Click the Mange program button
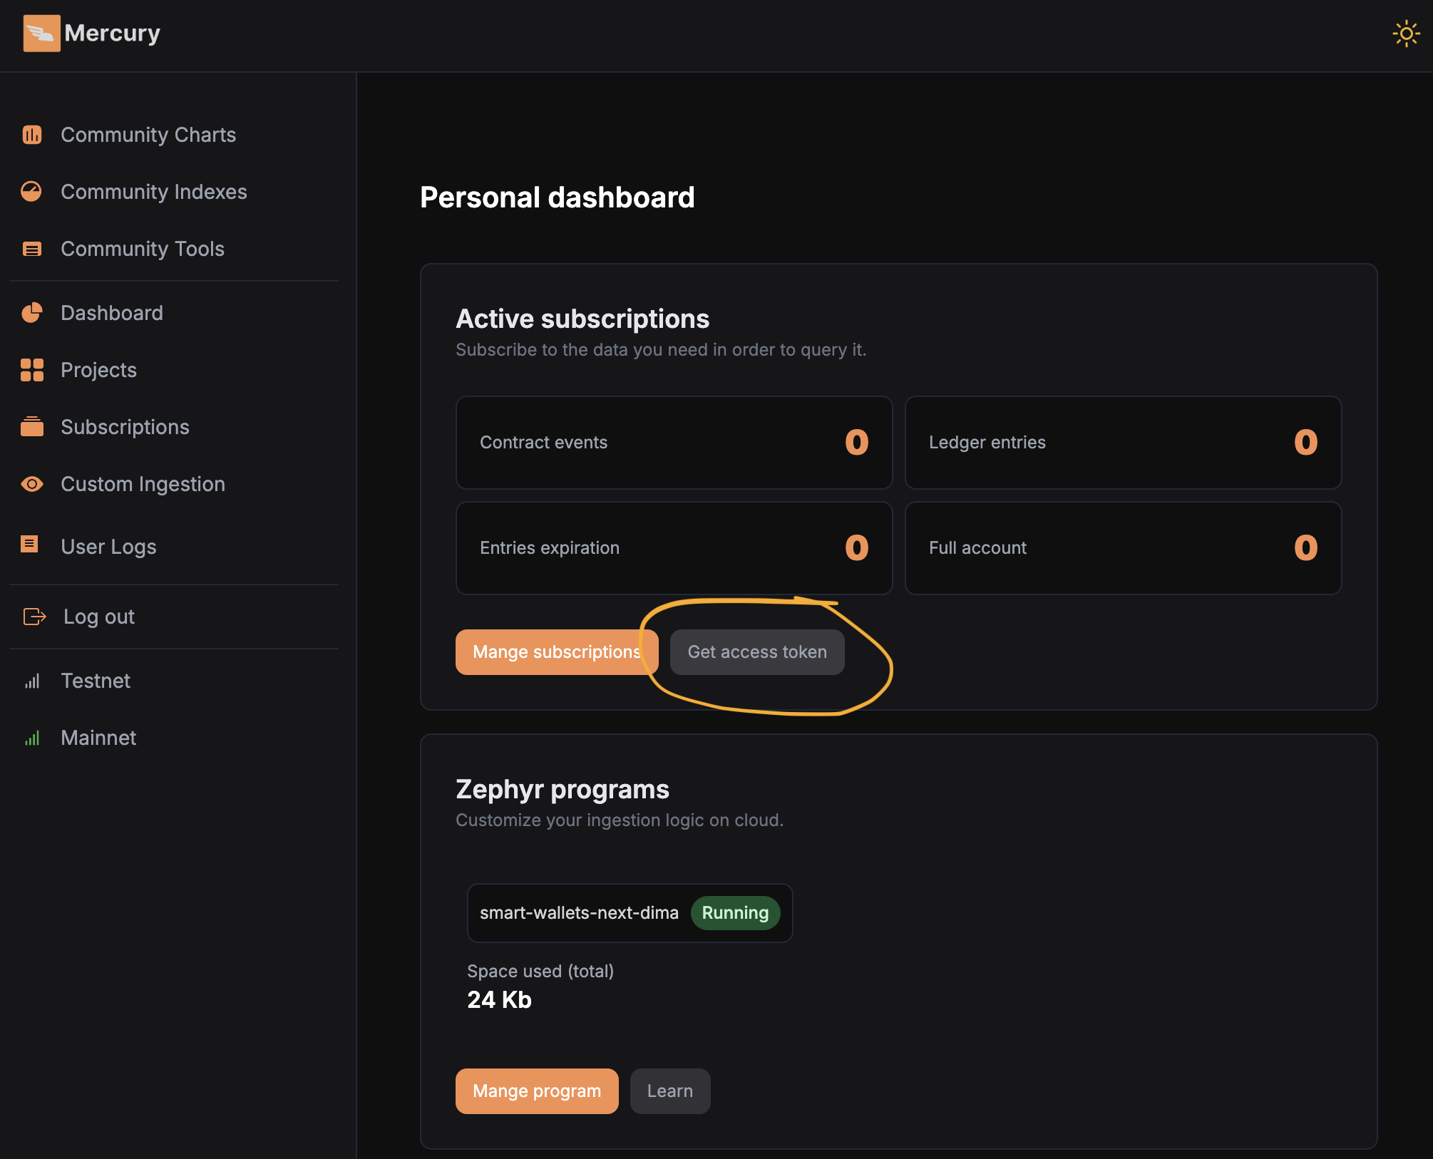 (537, 1091)
